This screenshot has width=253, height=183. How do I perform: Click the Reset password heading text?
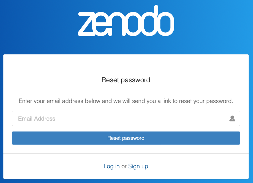point(126,80)
